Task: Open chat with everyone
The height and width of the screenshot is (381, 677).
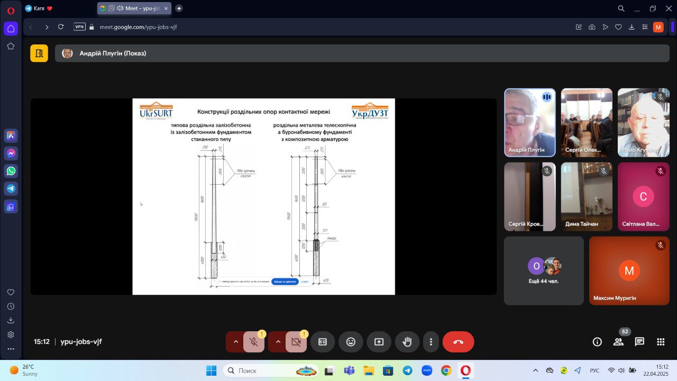Action: click(639, 342)
